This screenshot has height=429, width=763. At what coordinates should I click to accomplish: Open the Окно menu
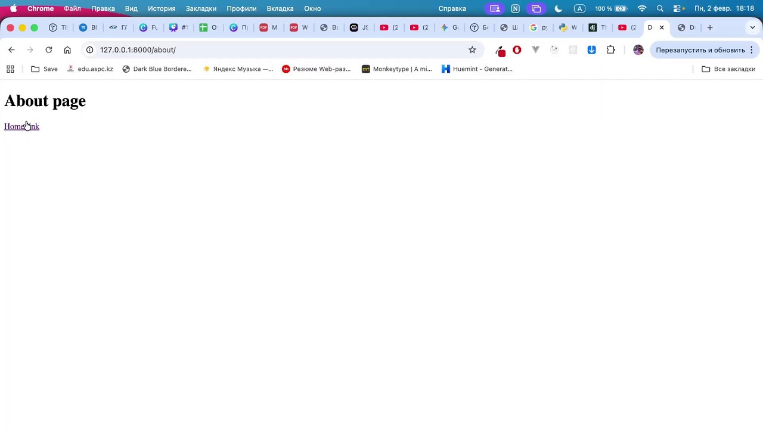click(x=312, y=8)
